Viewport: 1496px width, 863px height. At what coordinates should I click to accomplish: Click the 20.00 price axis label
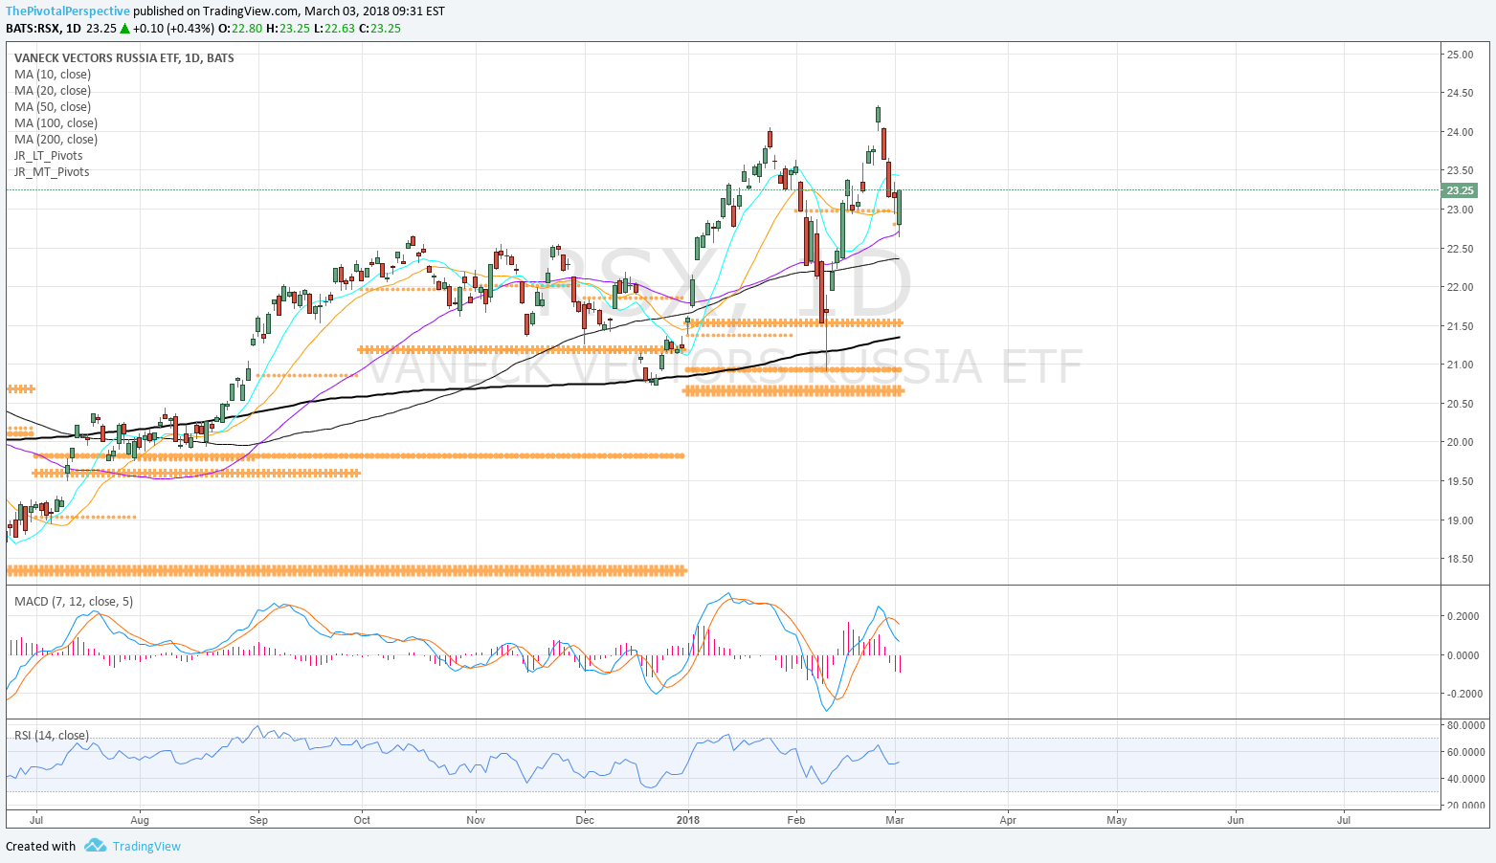pos(1461,442)
